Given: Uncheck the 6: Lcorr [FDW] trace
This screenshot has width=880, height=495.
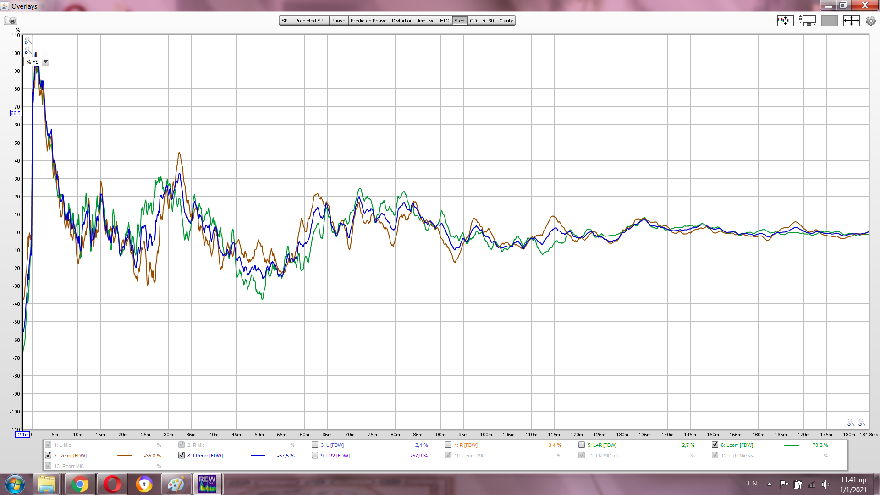Looking at the screenshot, I should [715, 445].
